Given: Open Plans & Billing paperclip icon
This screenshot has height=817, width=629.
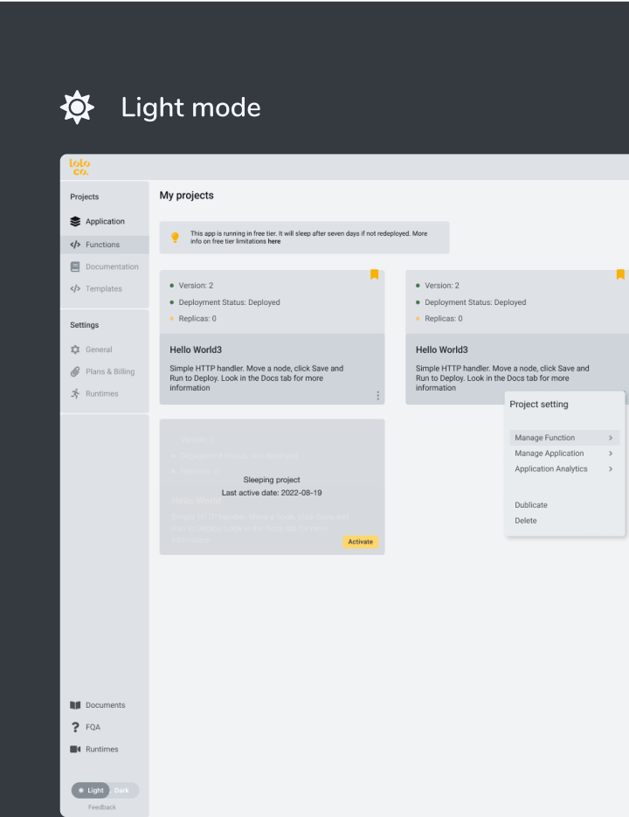Looking at the screenshot, I should [x=75, y=371].
